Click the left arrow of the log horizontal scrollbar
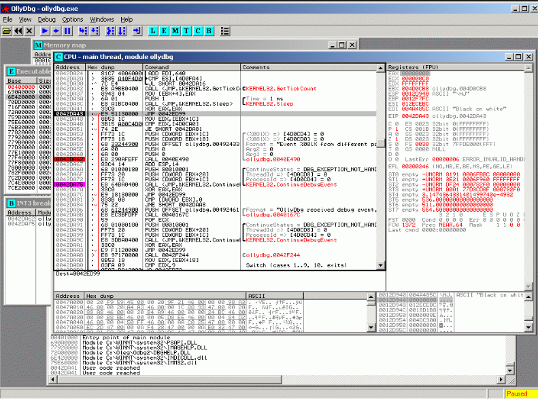Image resolution: width=538 pixels, height=399 pixels. (x=52, y=379)
